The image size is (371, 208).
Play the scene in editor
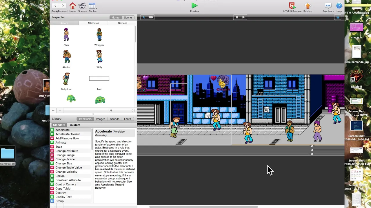(244, 17)
